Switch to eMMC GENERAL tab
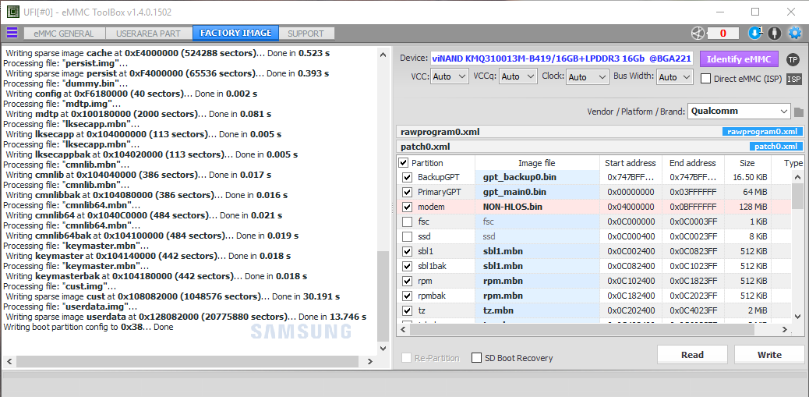809x397 pixels. (64, 34)
